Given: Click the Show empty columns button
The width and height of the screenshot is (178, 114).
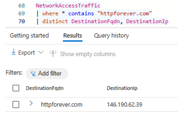Looking at the screenshot, I should [x=88, y=54].
